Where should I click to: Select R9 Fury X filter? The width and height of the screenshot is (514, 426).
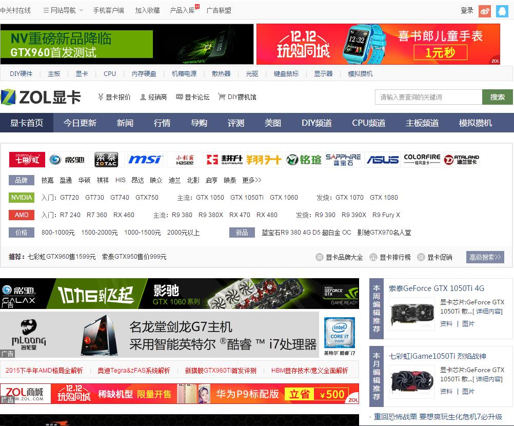coord(386,215)
